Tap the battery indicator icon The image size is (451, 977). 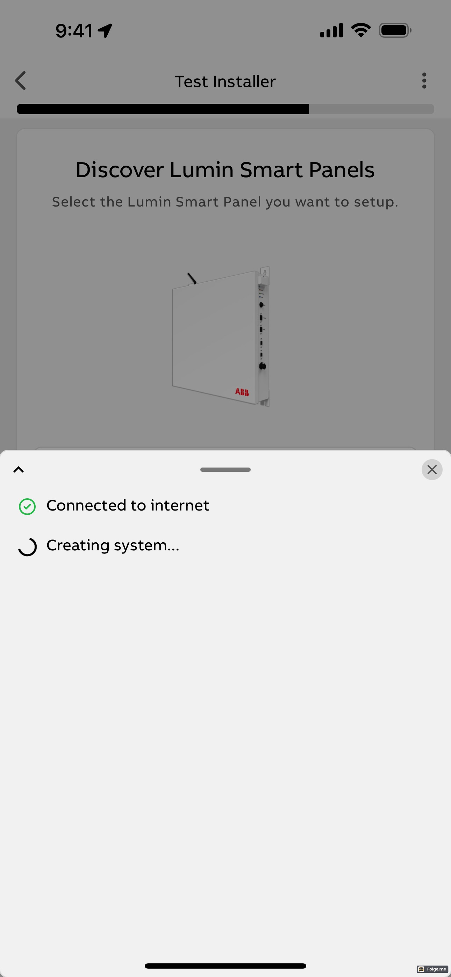395,30
